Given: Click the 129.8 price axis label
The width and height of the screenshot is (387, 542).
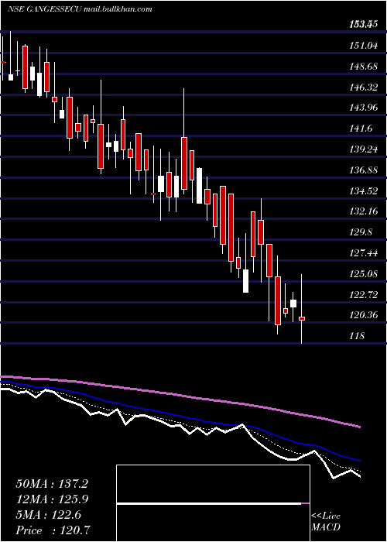Looking at the screenshot, I should 360,232.
